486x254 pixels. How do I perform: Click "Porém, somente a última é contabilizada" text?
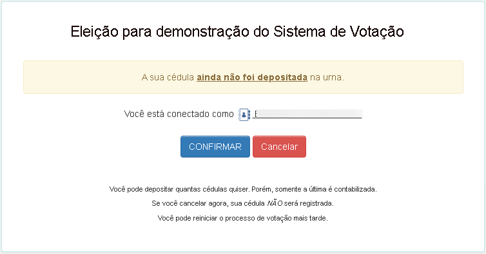point(315,189)
